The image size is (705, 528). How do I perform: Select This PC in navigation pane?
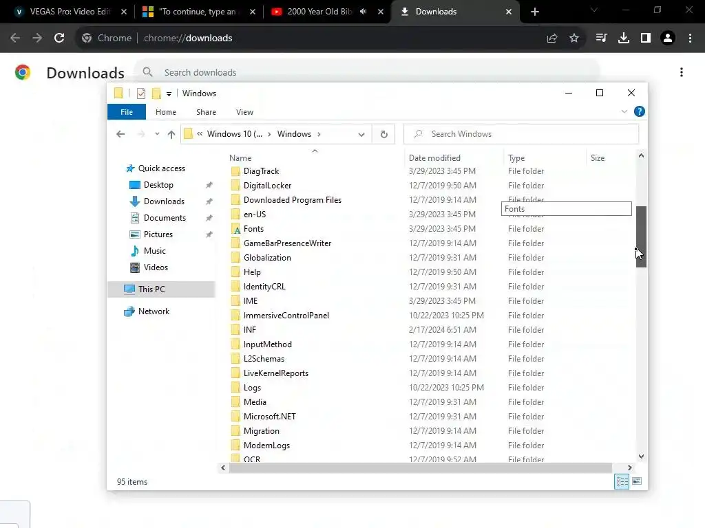coord(161,289)
